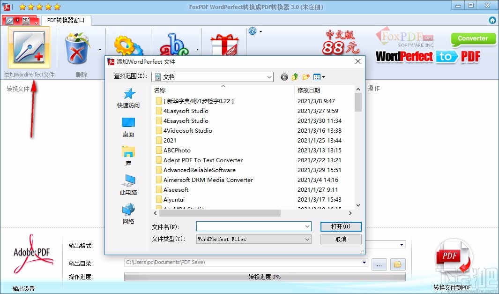Click the 打开 button to open files
The width and height of the screenshot is (499, 294).
tap(341, 226)
